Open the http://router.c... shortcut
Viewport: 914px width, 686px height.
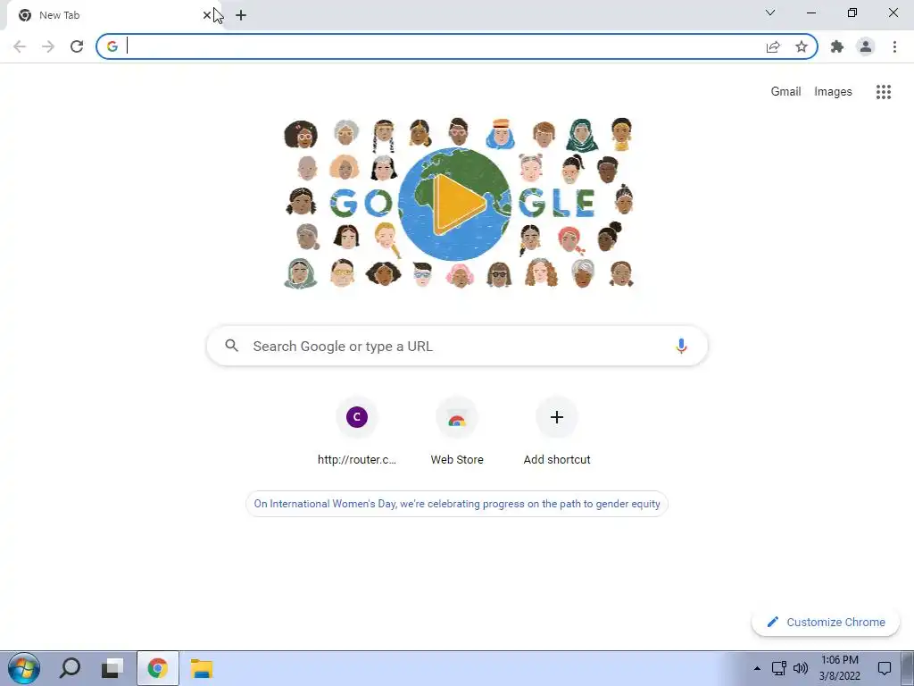(x=357, y=431)
